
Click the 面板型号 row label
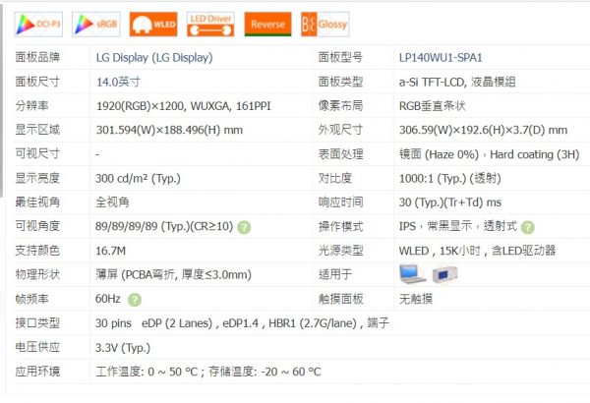pyautogui.click(x=340, y=58)
